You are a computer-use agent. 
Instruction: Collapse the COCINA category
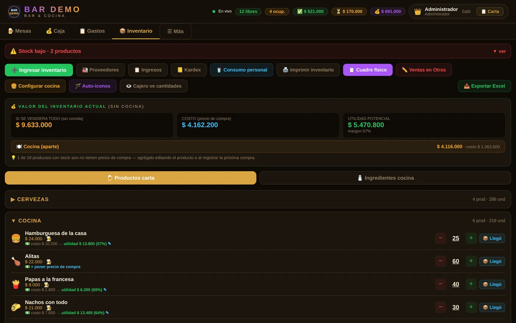click(x=258, y=221)
